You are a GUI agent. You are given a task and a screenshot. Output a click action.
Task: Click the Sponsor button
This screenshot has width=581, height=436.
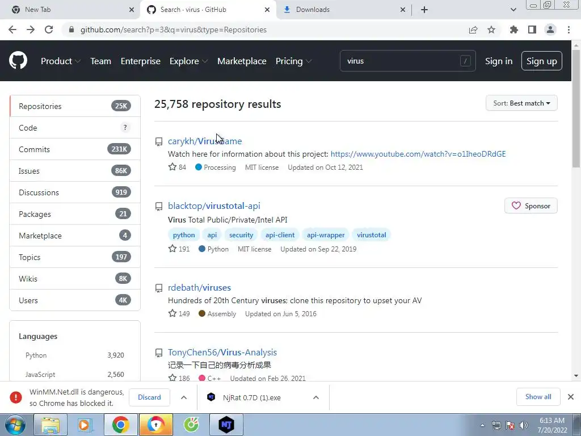531,206
